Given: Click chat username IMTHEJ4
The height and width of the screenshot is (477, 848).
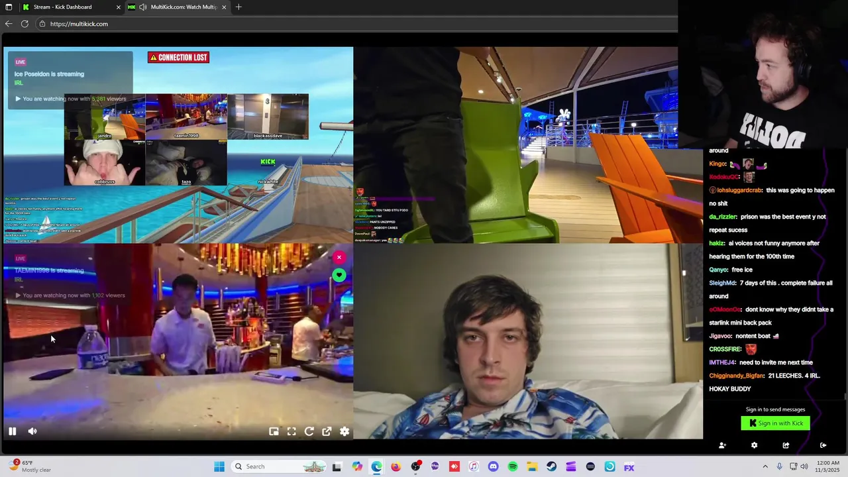Looking at the screenshot, I should (723, 362).
